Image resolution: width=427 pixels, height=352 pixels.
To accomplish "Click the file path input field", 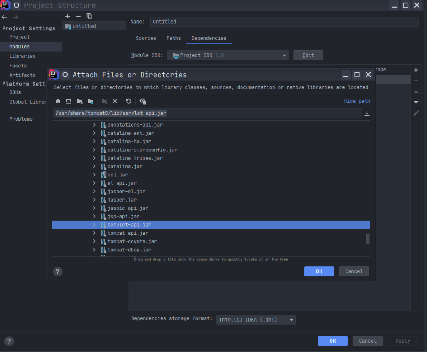I will tap(207, 113).
